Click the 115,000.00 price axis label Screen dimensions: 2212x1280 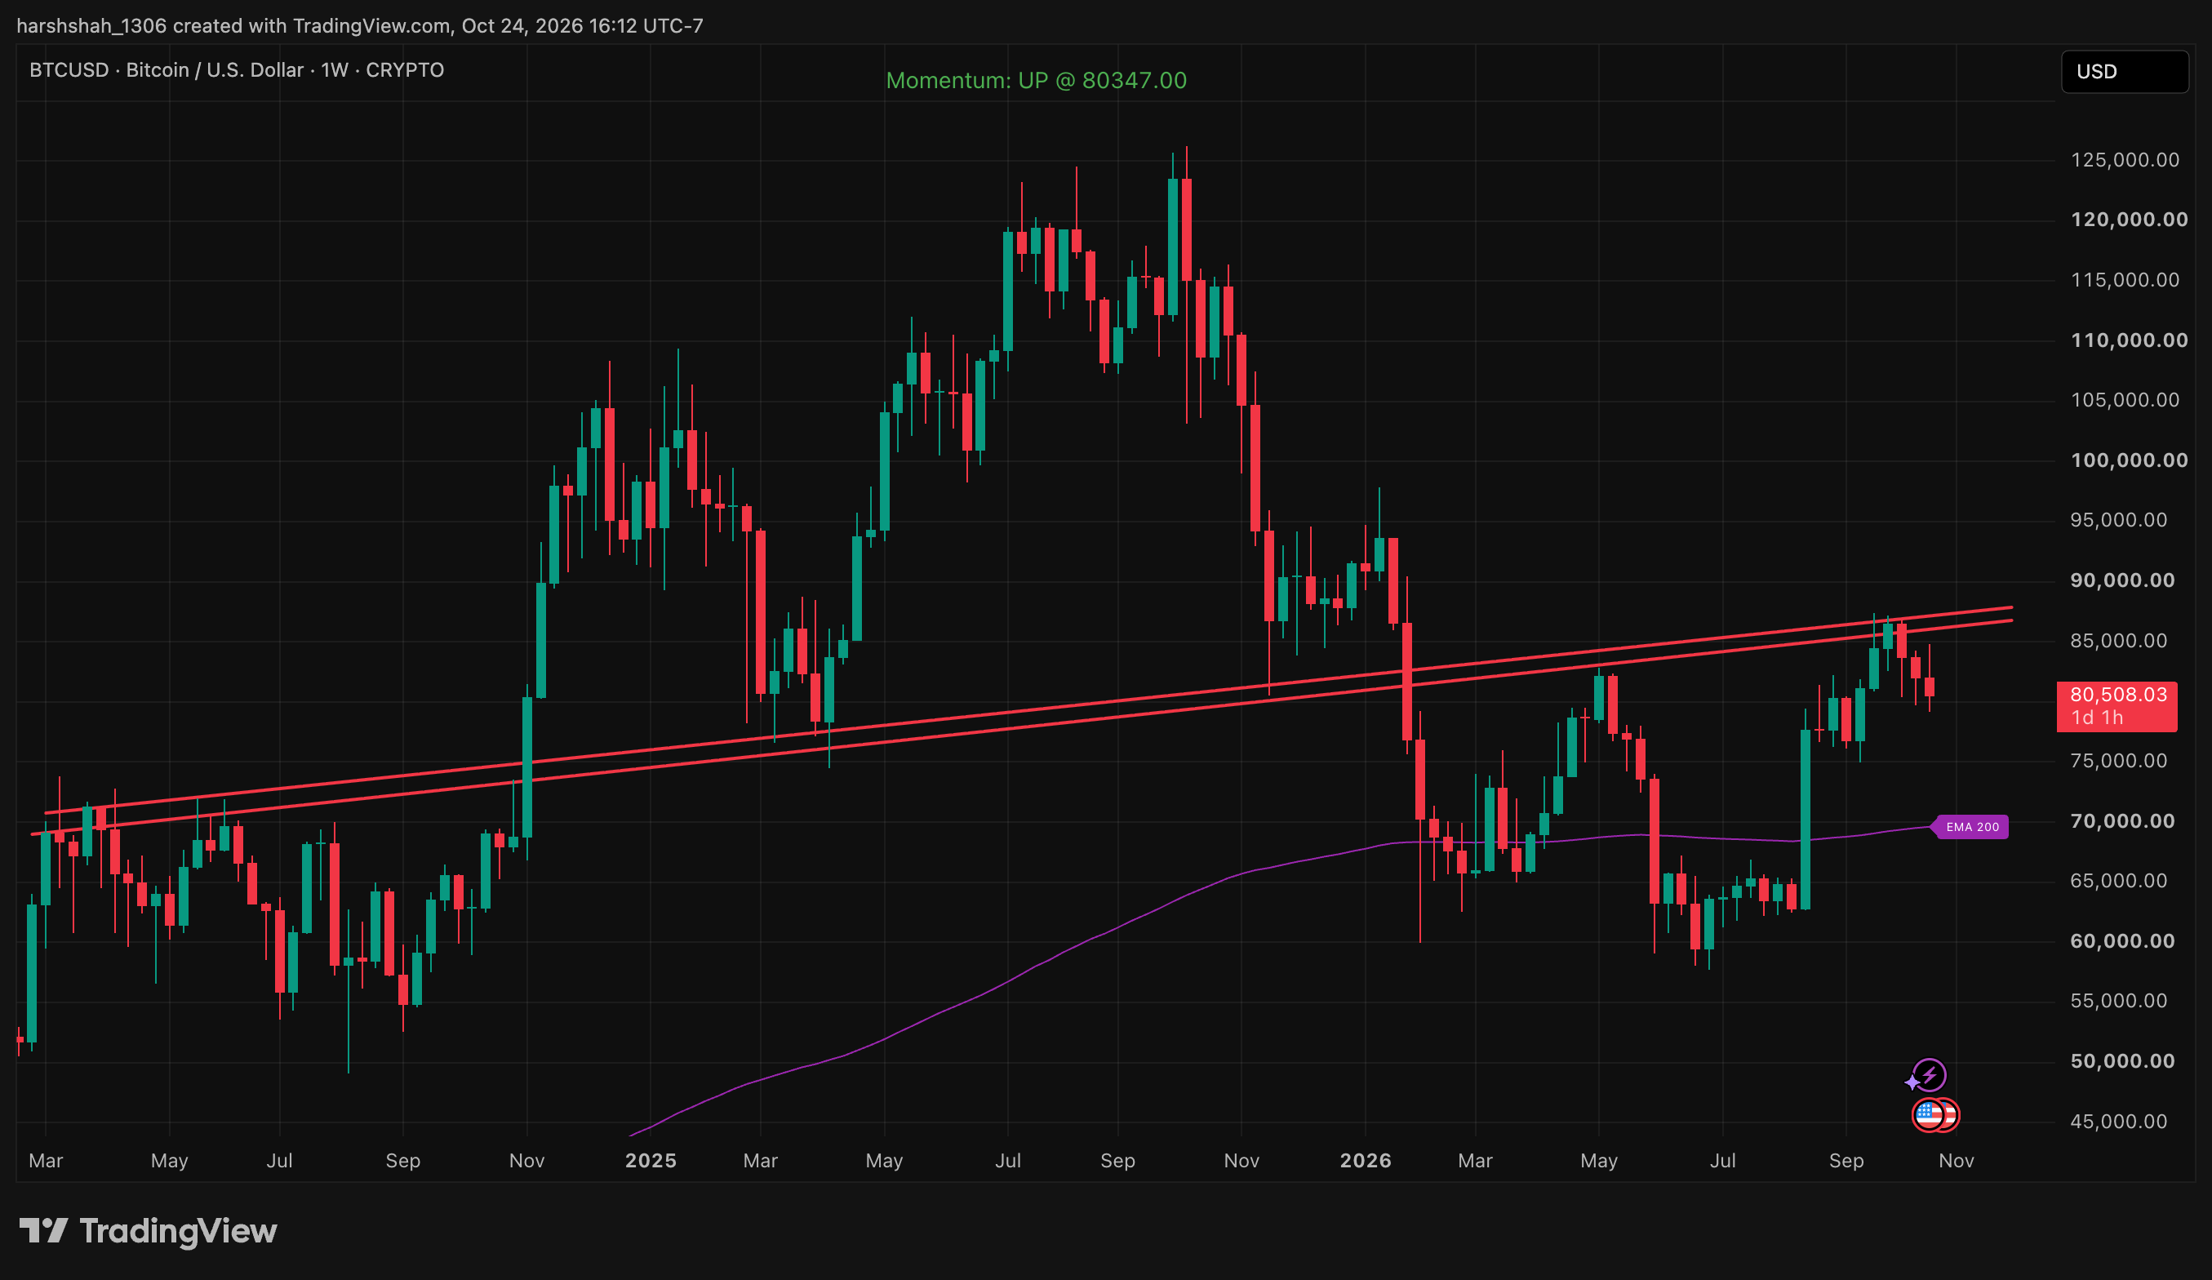(x=2125, y=280)
